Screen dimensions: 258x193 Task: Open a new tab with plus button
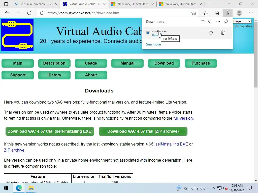click(209, 4)
